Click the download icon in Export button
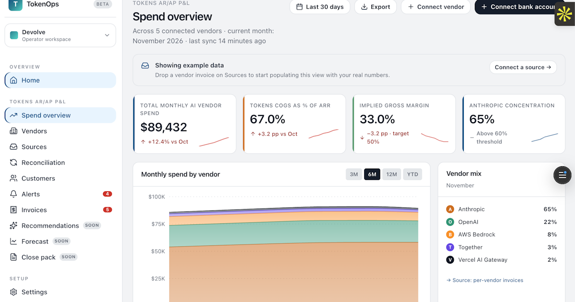Screen dimensions: 575x302 (364, 7)
